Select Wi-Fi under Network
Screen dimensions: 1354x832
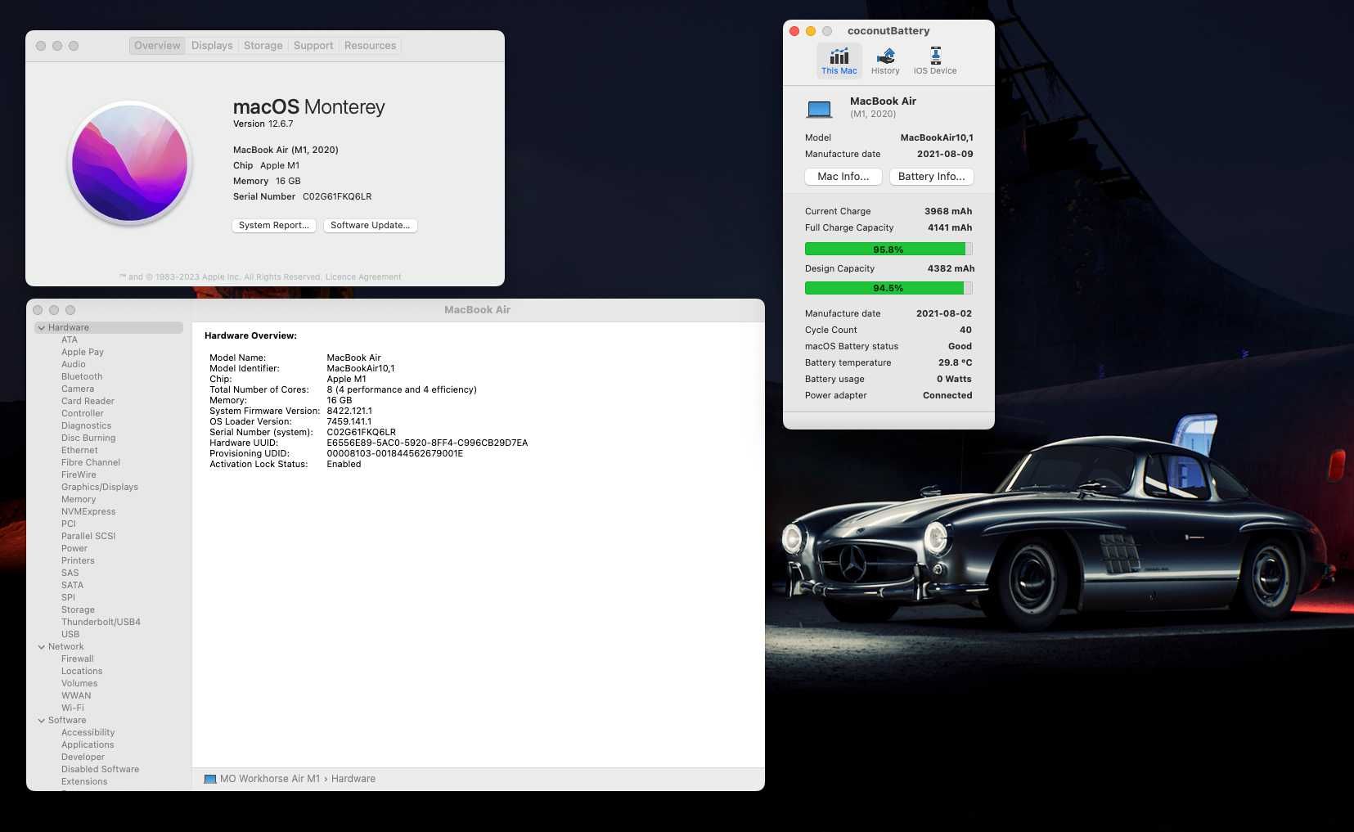[x=73, y=708]
